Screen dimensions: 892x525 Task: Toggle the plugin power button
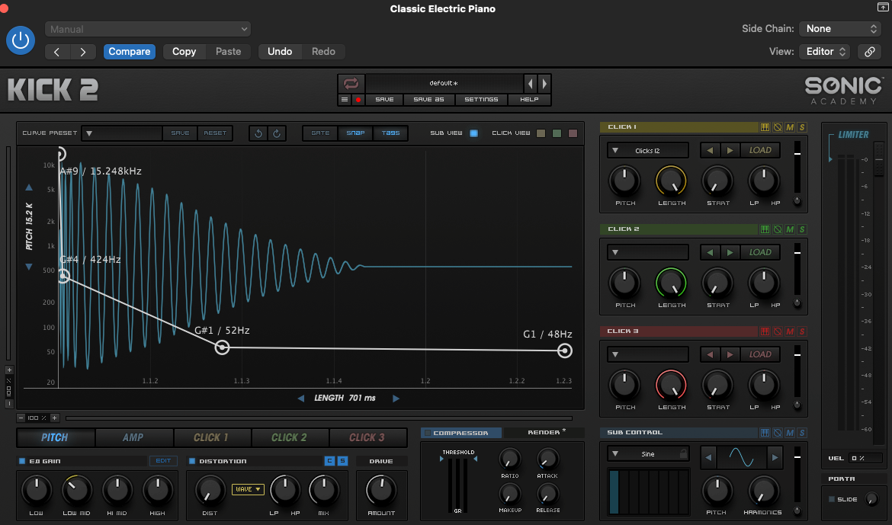pyautogui.click(x=21, y=40)
